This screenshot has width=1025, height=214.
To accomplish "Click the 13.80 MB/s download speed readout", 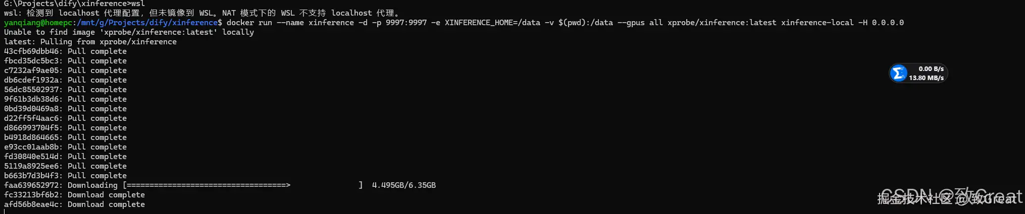I will pyautogui.click(x=927, y=78).
